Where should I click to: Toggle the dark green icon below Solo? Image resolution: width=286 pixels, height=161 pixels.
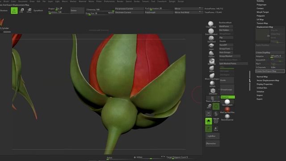209,129
